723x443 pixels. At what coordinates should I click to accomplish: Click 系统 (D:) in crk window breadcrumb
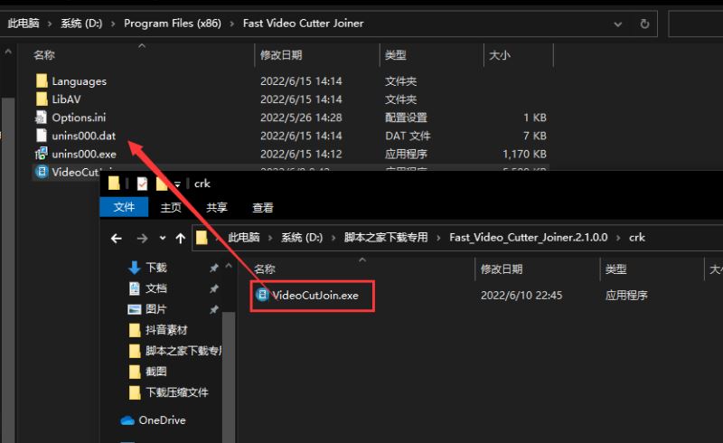coord(302,238)
